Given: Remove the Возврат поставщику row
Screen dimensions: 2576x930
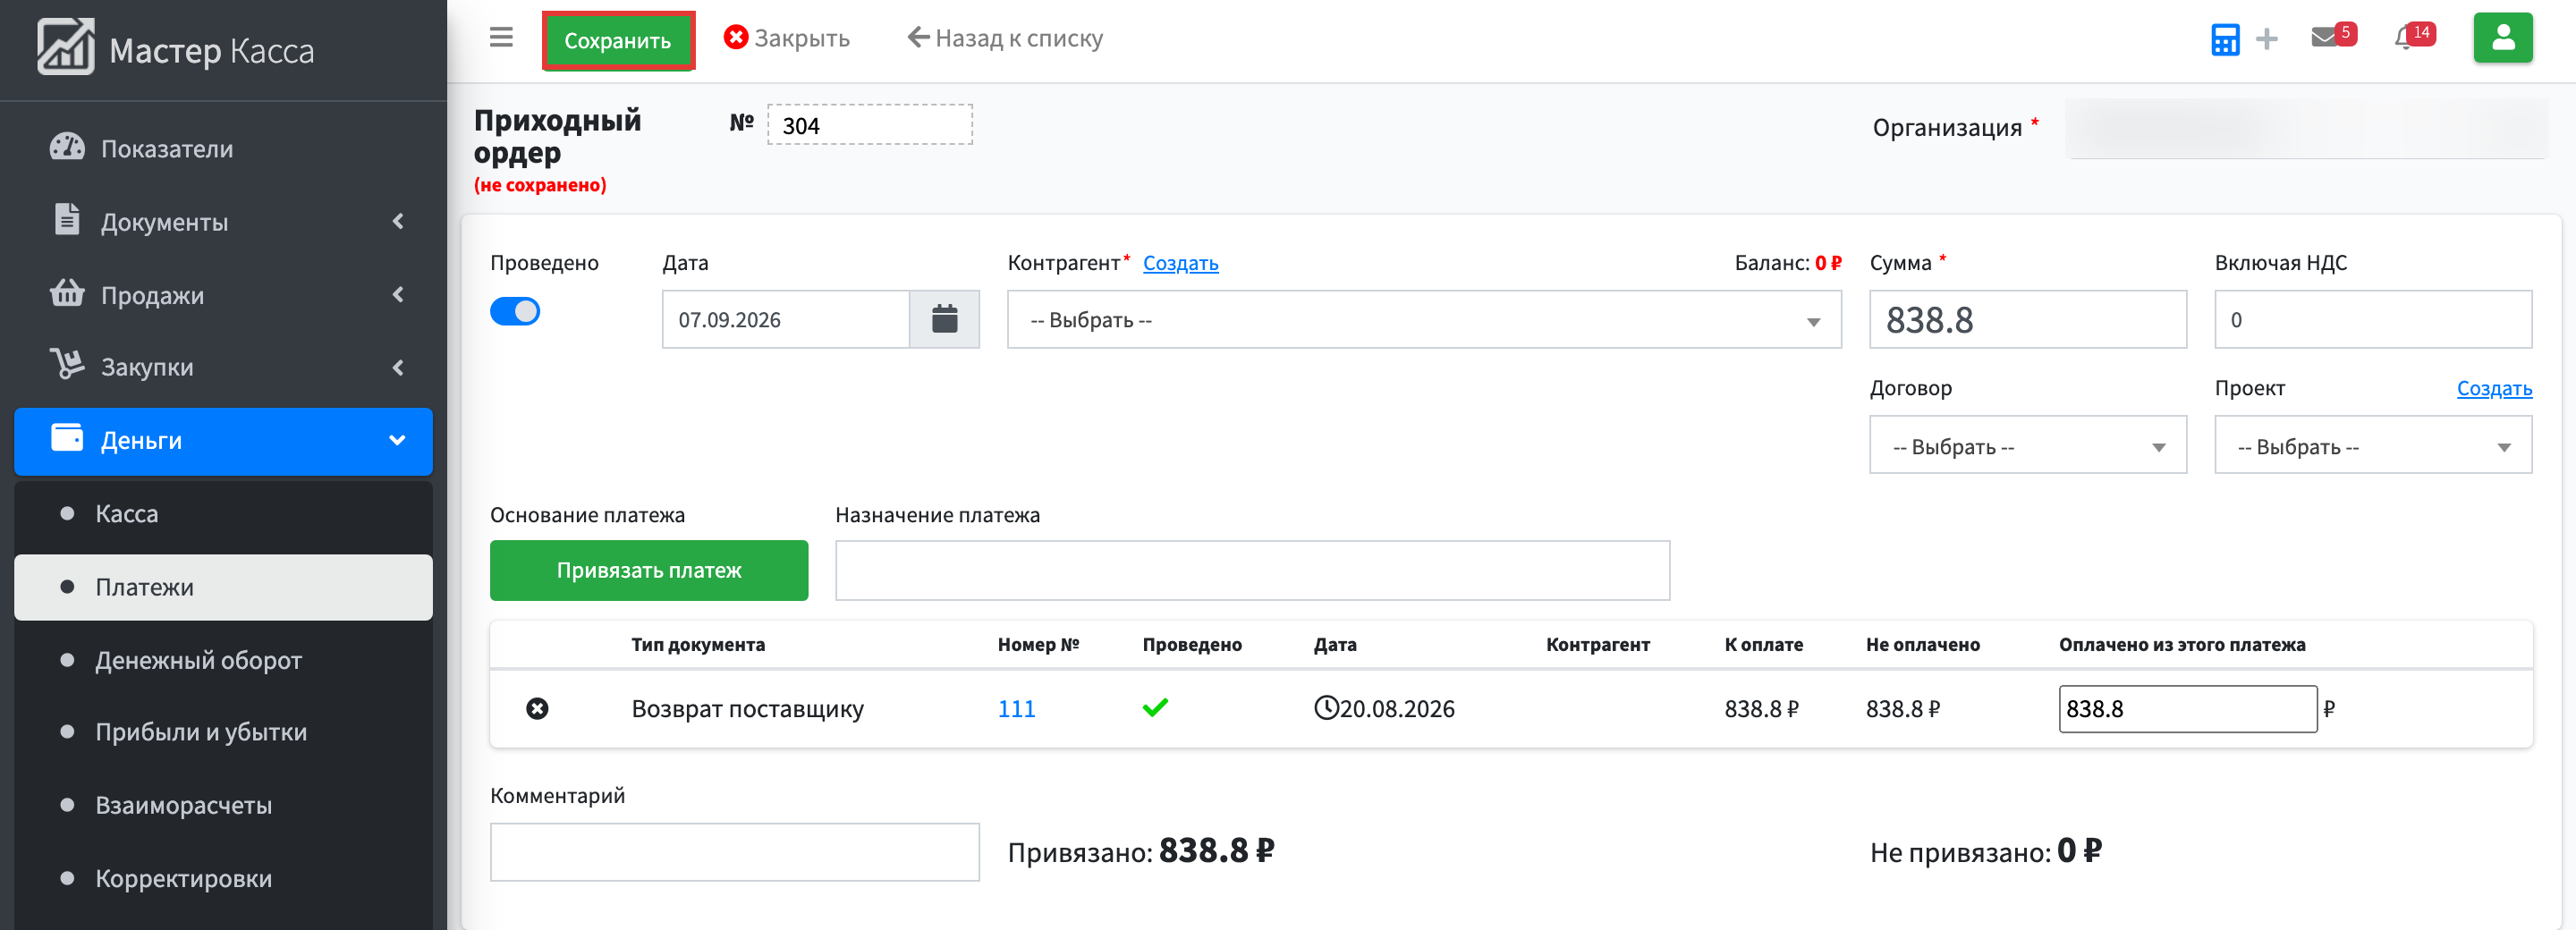Looking at the screenshot, I should (537, 709).
